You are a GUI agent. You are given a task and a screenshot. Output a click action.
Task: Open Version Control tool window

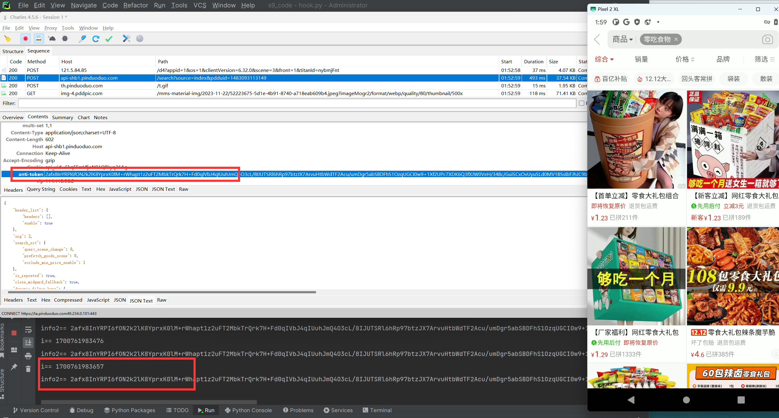[35, 410]
